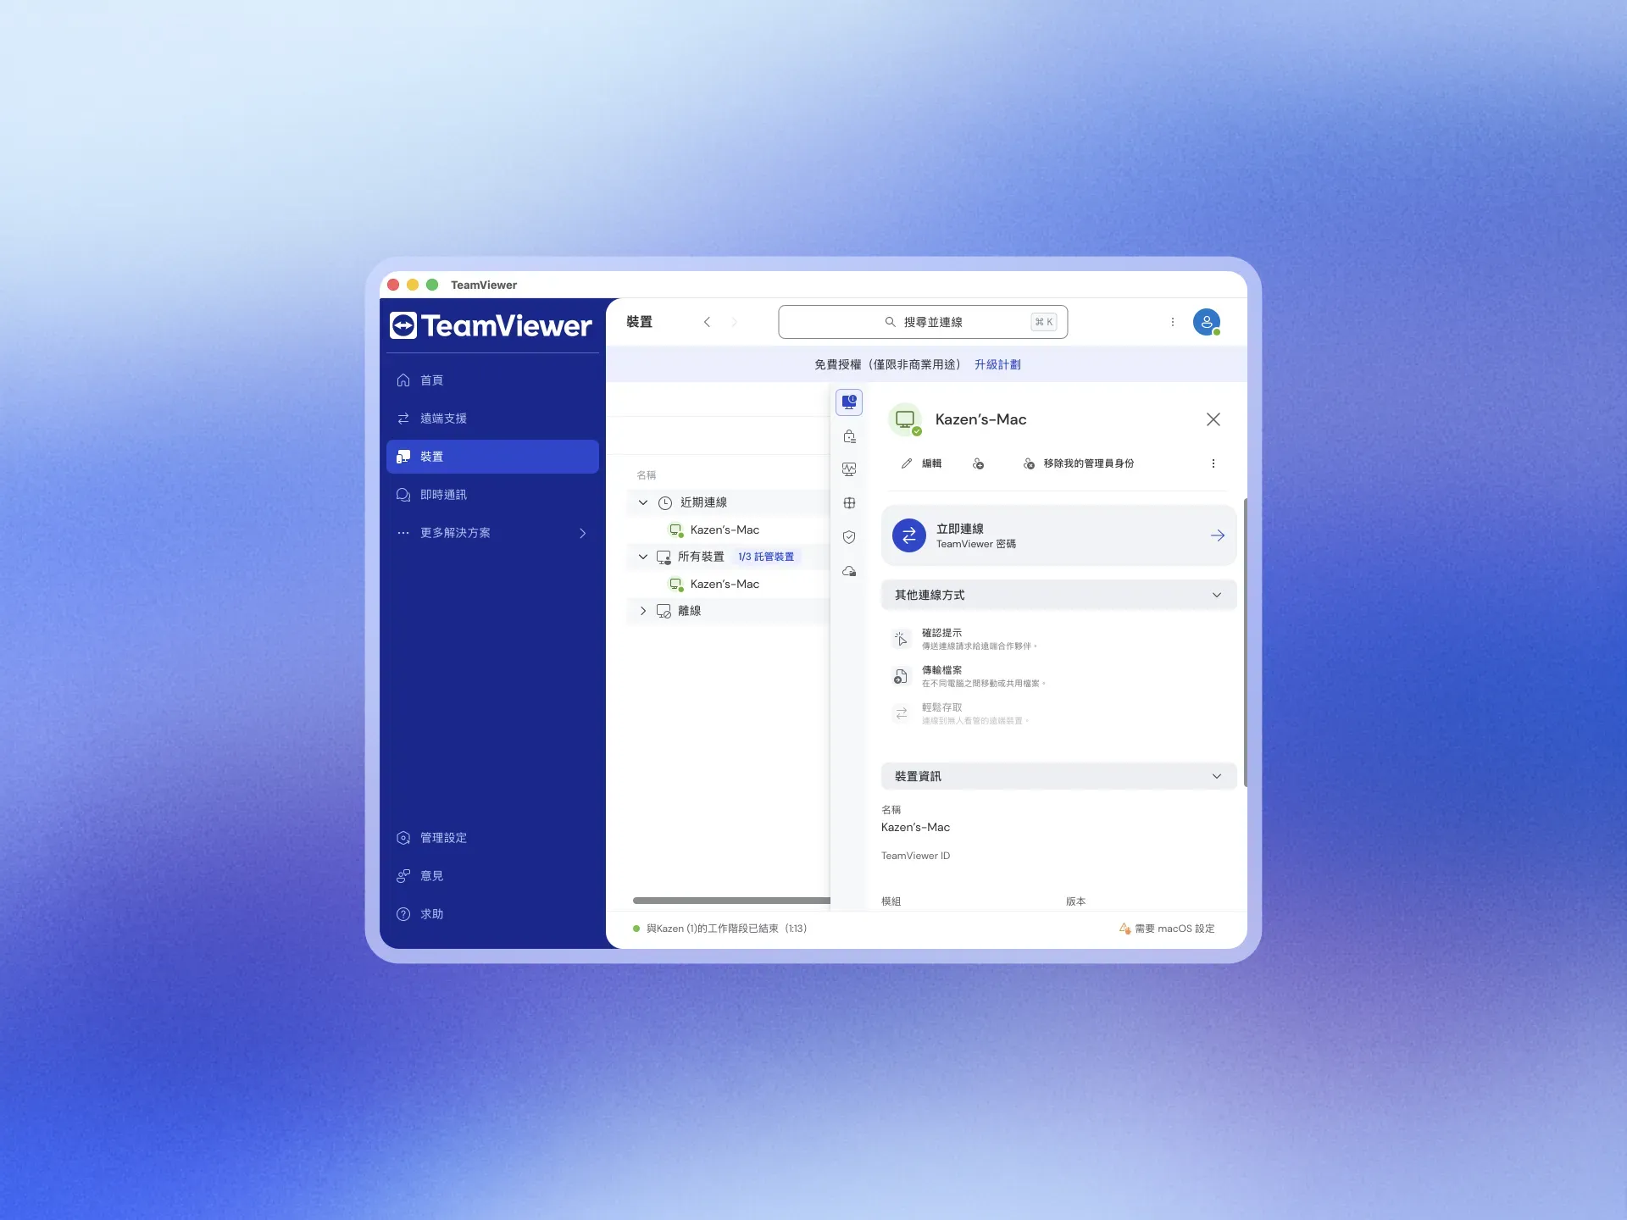This screenshot has width=1627, height=1220.
Task: Open the shield protection panel icon
Action: click(x=849, y=537)
